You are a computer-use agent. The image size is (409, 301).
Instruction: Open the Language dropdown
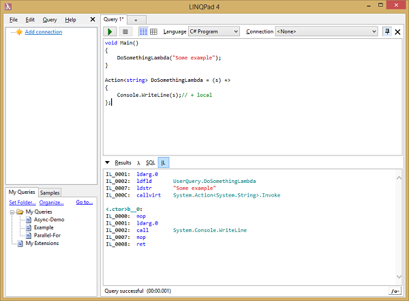pyautogui.click(x=213, y=31)
